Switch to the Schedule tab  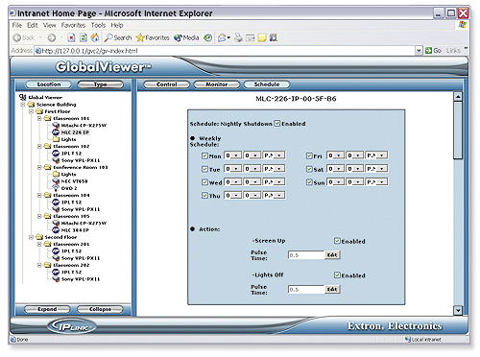tap(267, 84)
